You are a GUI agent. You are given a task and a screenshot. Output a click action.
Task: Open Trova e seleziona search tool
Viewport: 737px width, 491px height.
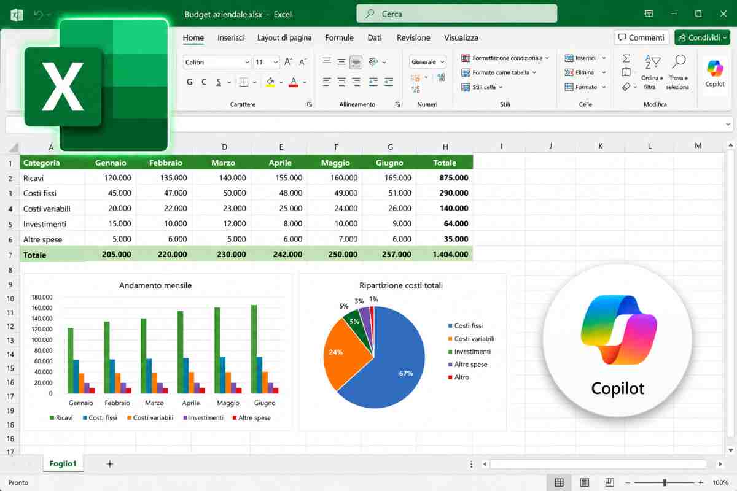(678, 72)
